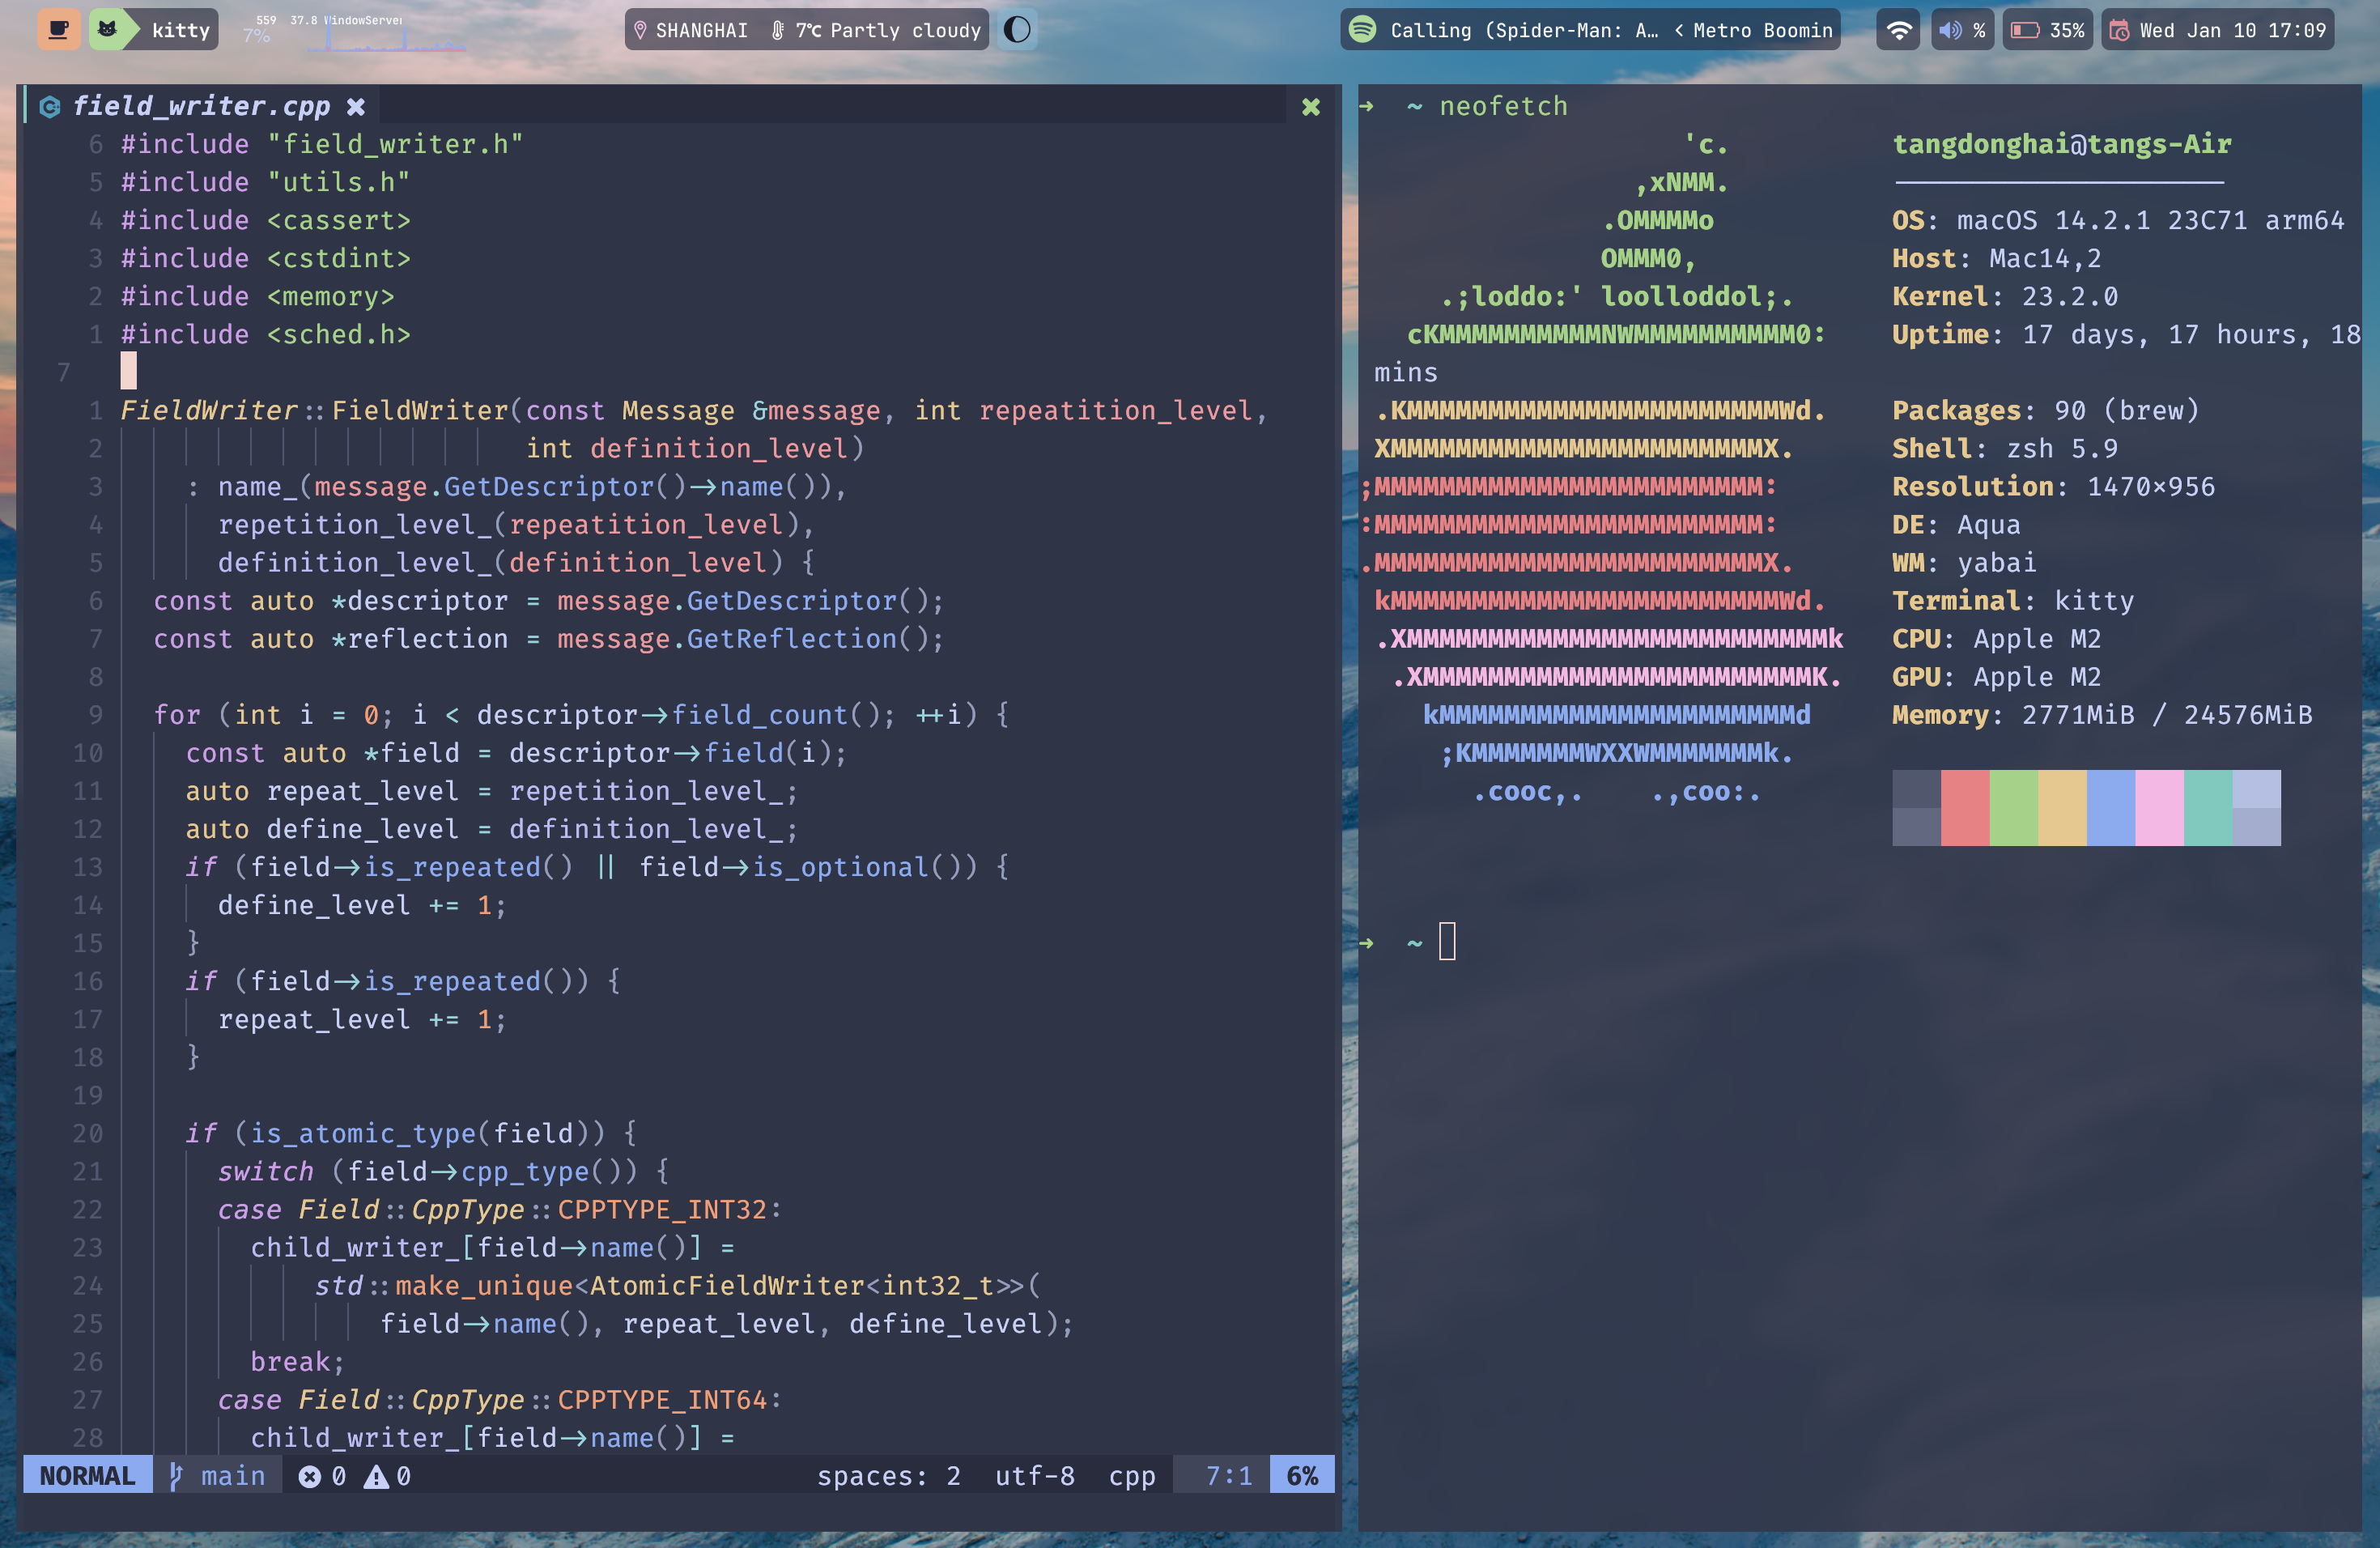Click the SHANGHAI location label
Viewport: 2380px width, 1548px height.
tap(701, 30)
